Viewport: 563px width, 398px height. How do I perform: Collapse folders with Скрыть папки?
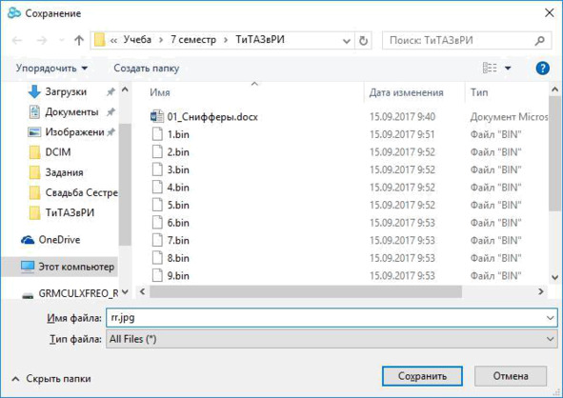pos(51,379)
